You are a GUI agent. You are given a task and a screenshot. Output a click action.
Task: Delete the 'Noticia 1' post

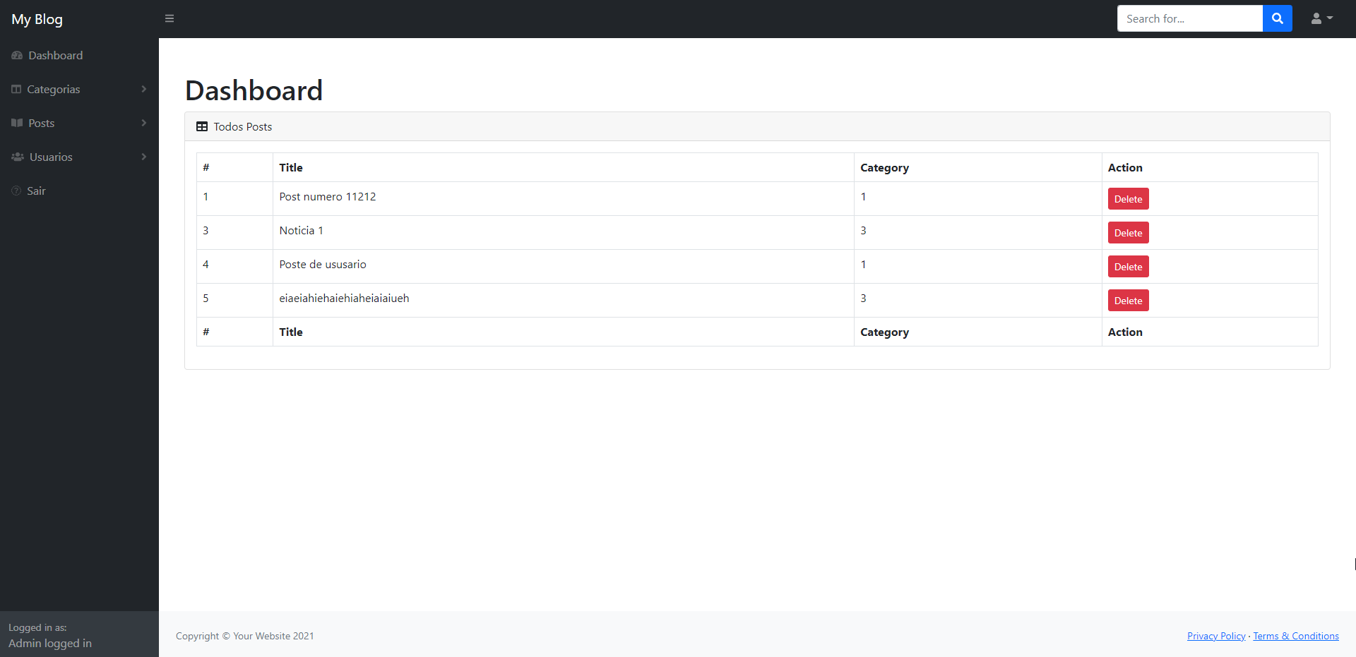[x=1128, y=233]
